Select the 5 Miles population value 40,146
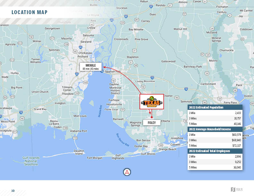The image size is (254, 196). coord(237,124)
